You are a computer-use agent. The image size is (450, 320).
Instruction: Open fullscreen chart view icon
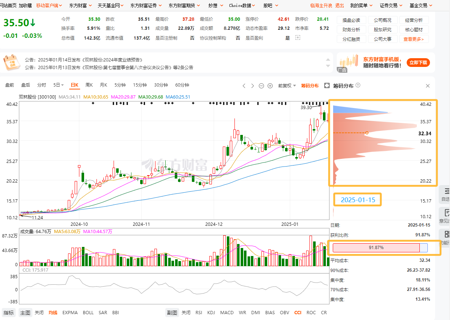coord(327,85)
